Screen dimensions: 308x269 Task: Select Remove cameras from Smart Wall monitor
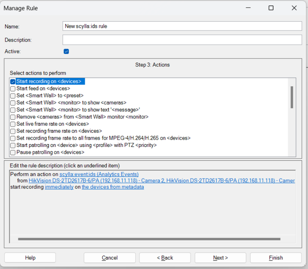[13, 117]
